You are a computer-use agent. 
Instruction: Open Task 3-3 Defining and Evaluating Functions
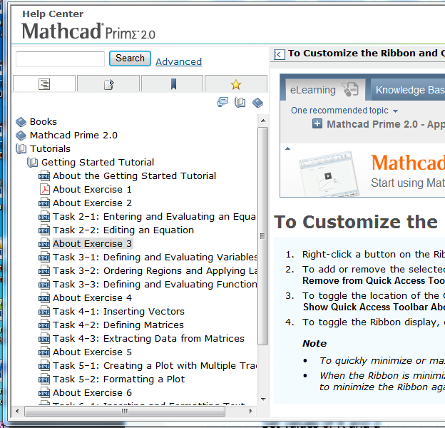[155, 285]
